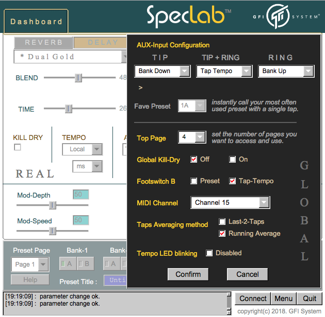The width and height of the screenshot is (325, 317).
Task: Click the Connect button
Action: pyautogui.click(x=253, y=298)
